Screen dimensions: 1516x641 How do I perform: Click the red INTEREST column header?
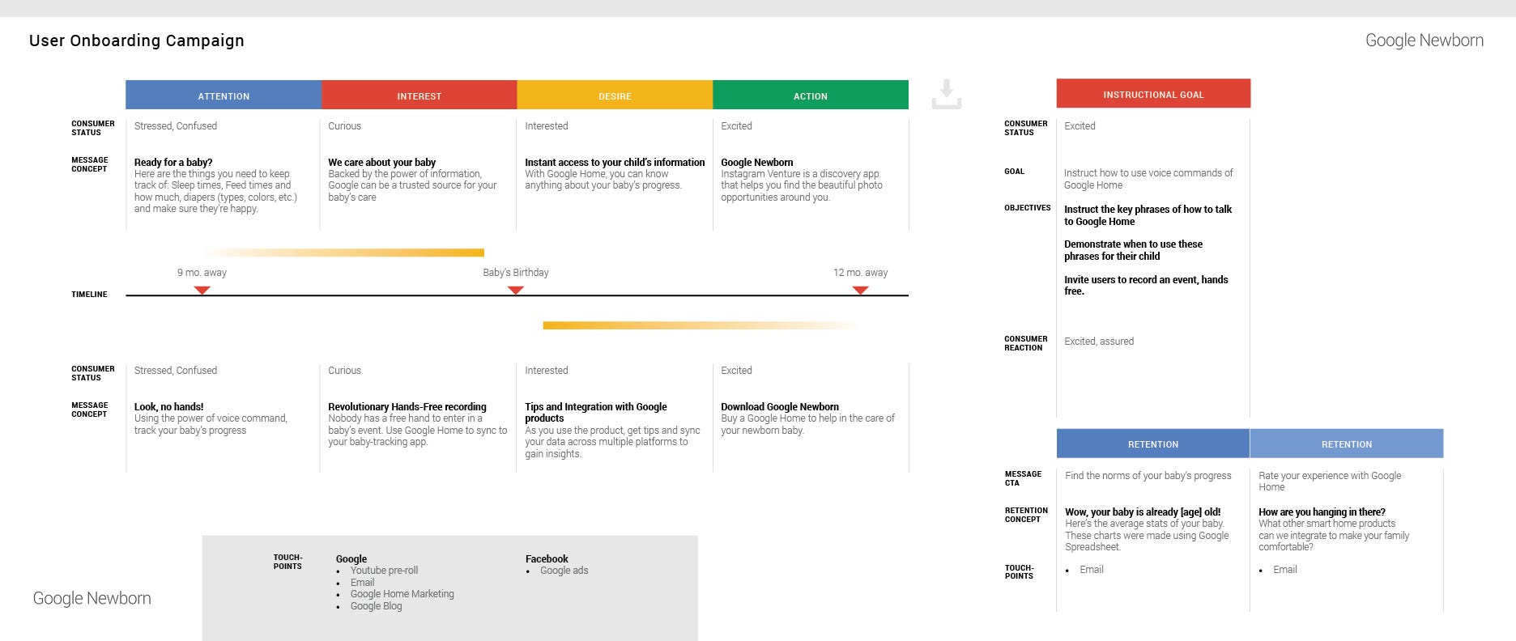coord(419,95)
